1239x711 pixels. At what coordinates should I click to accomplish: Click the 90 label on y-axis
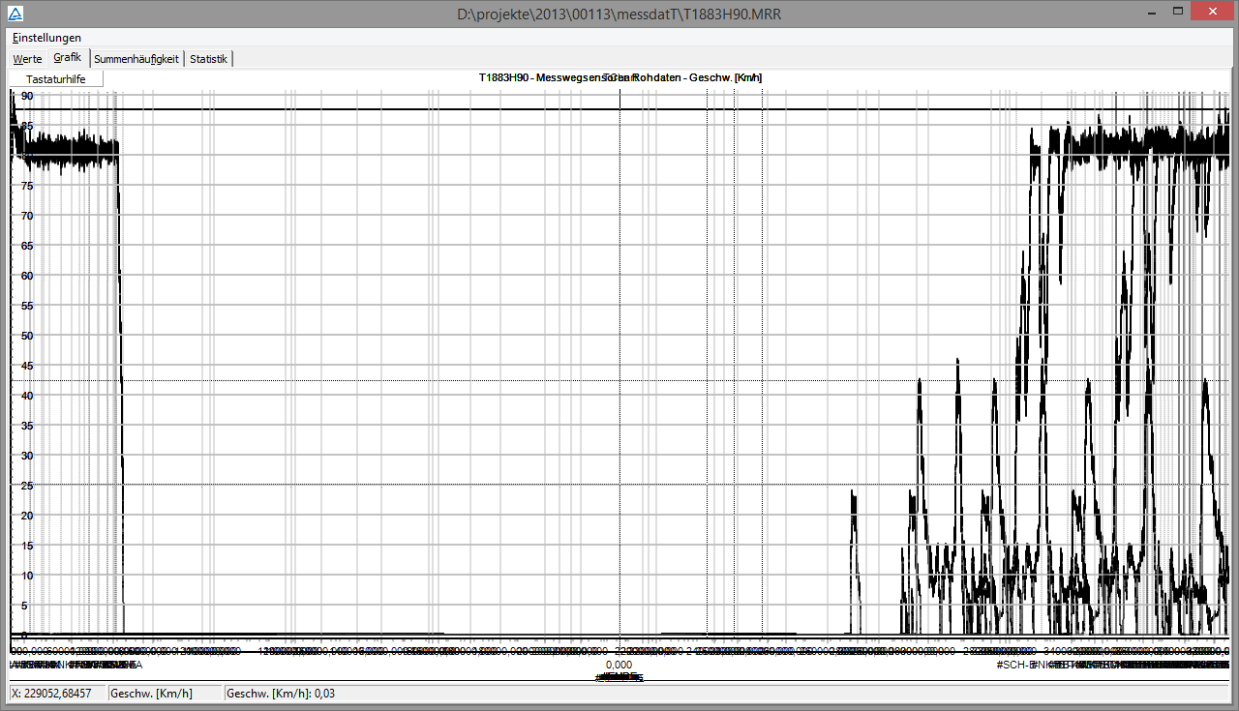click(x=27, y=96)
